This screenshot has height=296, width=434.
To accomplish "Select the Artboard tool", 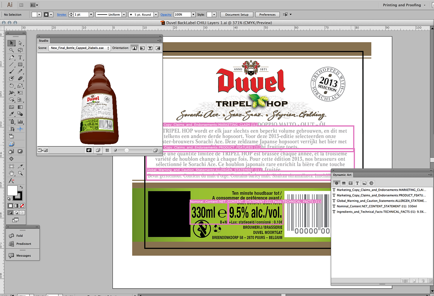I will click(x=11, y=166).
